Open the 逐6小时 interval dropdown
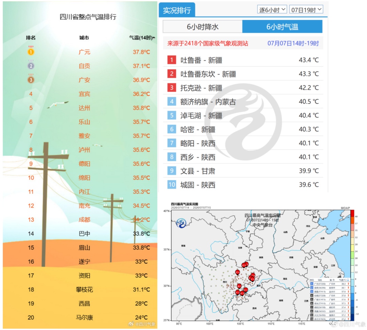 click(272, 10)
